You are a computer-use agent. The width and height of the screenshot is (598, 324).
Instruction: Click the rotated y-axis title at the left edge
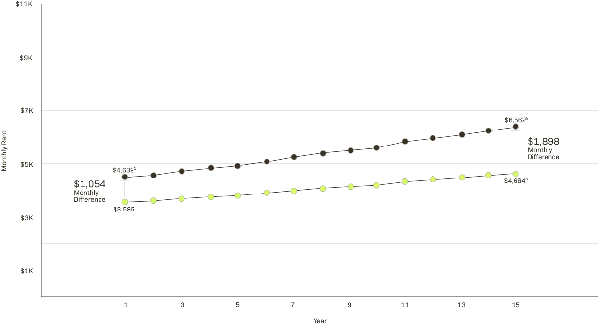coord(3,151)
